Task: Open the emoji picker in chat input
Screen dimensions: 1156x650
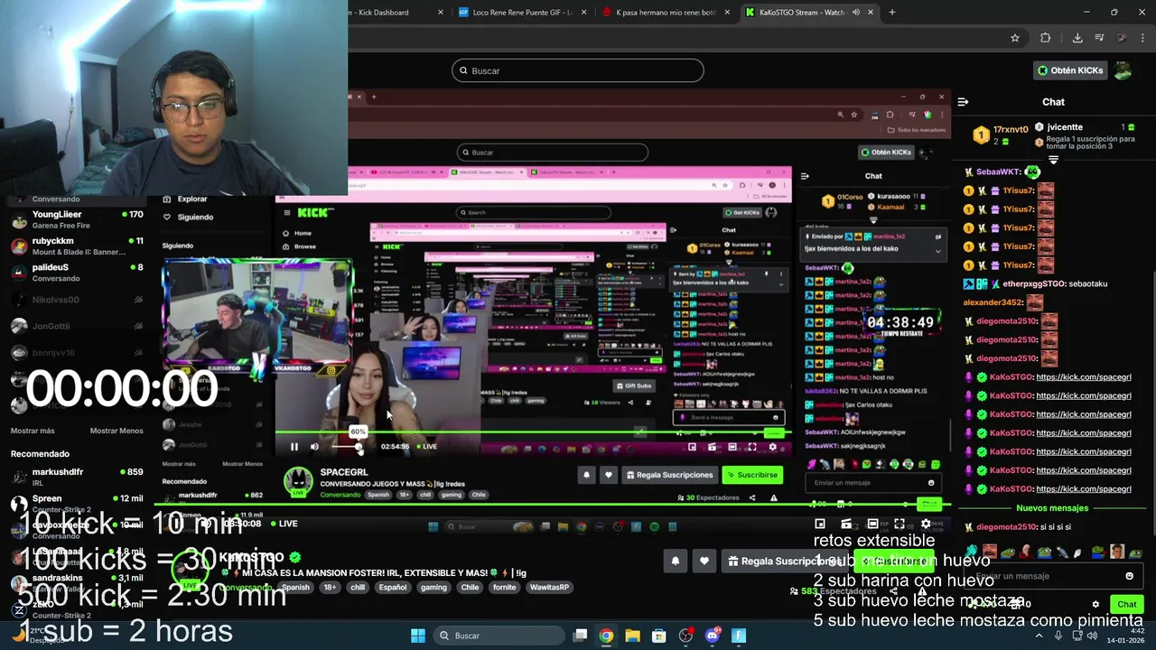Action: click(x=1129, y=576)
